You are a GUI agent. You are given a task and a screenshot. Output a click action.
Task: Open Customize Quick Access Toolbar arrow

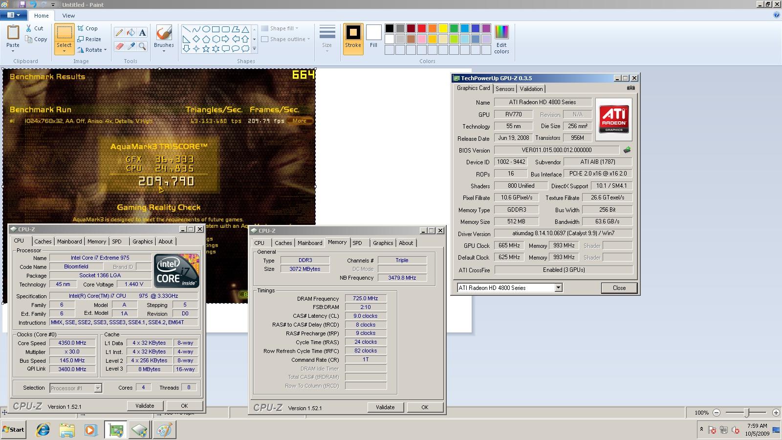53,4
